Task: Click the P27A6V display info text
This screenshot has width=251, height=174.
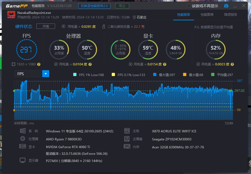Action: click(74, 161)
